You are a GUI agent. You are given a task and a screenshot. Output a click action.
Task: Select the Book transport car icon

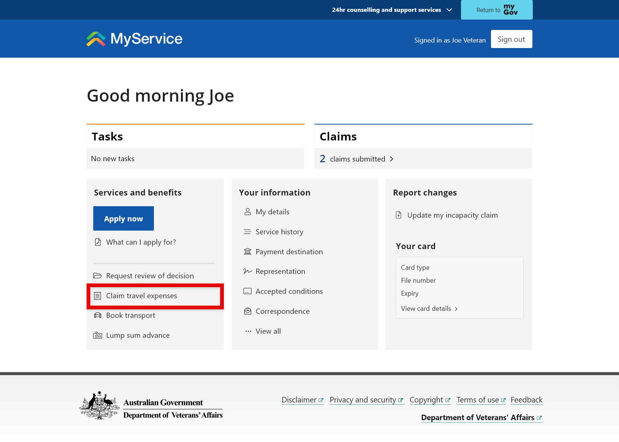tap(98, 315)
